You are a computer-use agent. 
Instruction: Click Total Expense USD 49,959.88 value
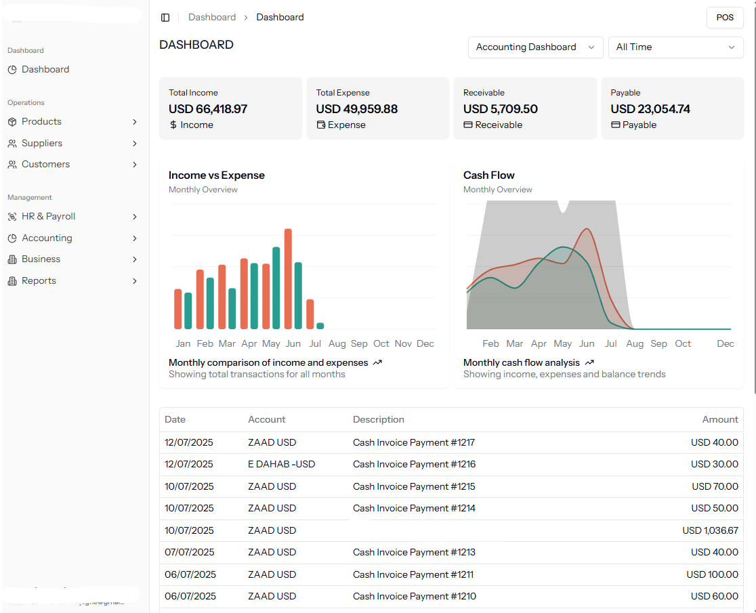pyautogui.click(x=357, y=109)
